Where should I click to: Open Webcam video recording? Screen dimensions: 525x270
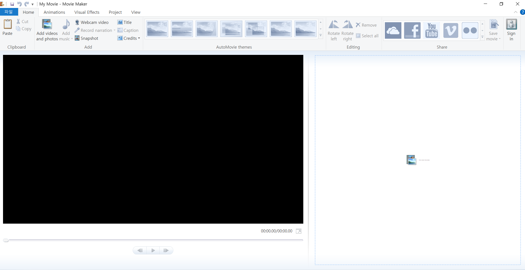(92, 22)
